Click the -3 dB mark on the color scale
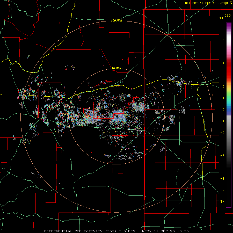Viewport: 233px width, 233px height. click(222, 144)
